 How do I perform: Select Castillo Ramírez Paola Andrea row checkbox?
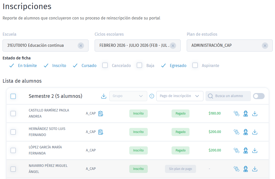tap(13, 114)
